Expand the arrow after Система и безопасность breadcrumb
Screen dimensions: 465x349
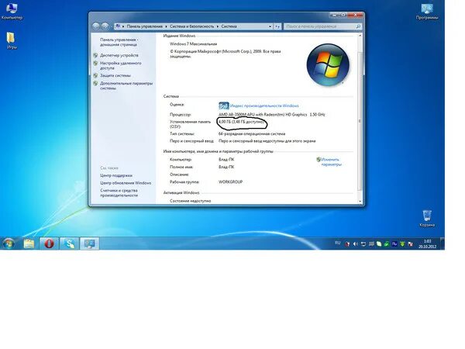[218, 26]
